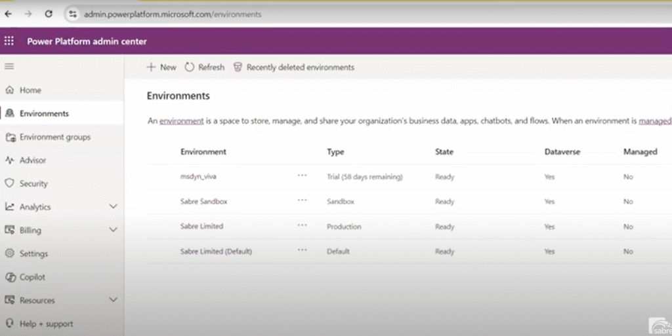The width and height of the screenshot is (672, 336).
Task: Open more options for Sabre Sandbox
Action: pyautogui.click(x=302, y=201)
